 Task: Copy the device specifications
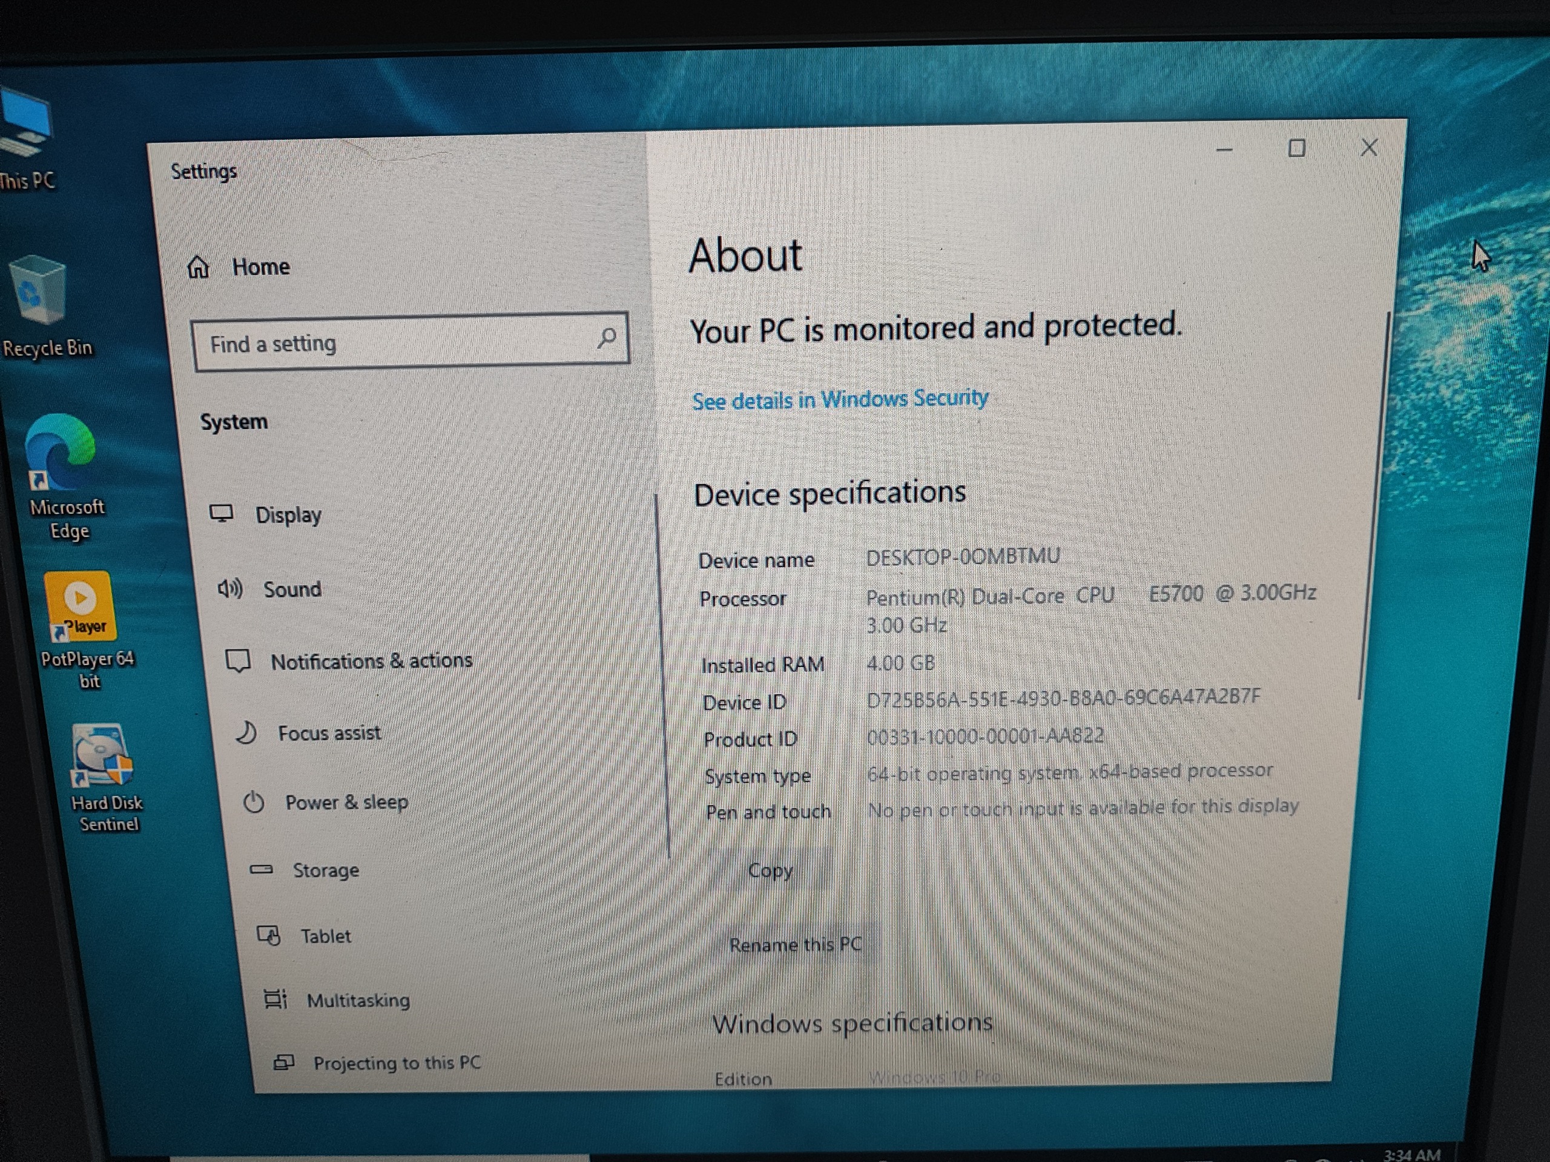click(x=770, y=871)
